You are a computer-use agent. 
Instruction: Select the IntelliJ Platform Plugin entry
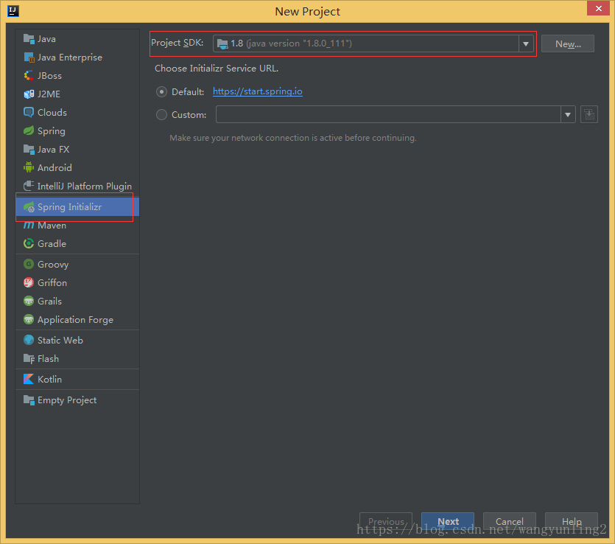[77, 186]
